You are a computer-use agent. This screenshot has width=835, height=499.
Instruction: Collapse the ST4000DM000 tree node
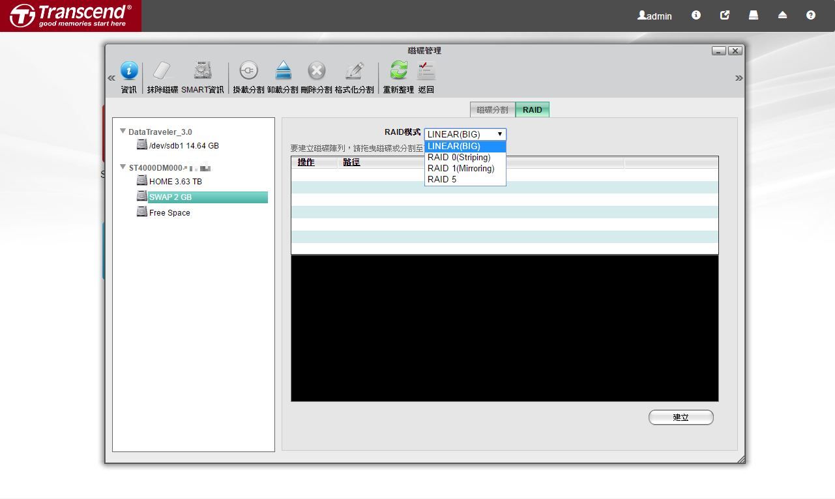pyautogui.click(x=123, y=167)
